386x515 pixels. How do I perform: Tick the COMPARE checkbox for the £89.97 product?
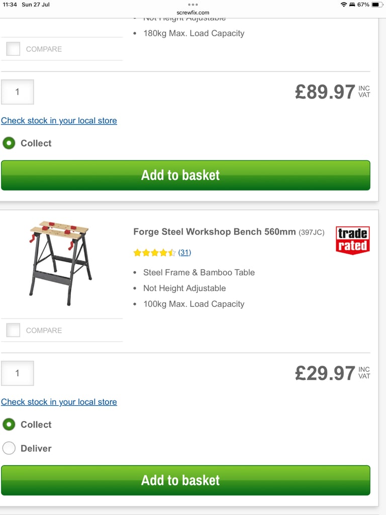pyautogui.click(x=13, y=49)
